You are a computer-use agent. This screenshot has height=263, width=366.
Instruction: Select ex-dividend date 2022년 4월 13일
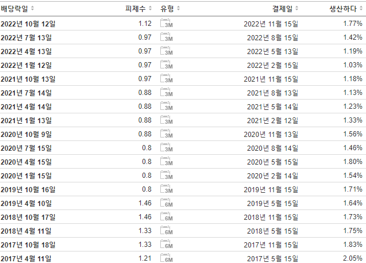(26, 51)
